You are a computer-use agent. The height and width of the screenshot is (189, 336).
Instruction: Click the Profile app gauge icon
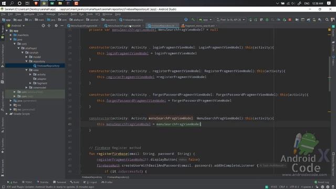click(278, 20)
